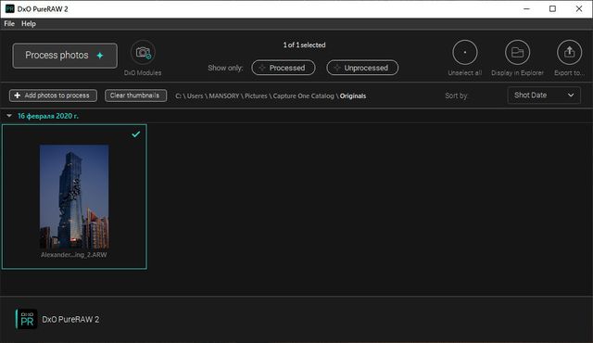Open the Help menu
The width and height of the screenshot is (593, 343).
tap(29, 23)
